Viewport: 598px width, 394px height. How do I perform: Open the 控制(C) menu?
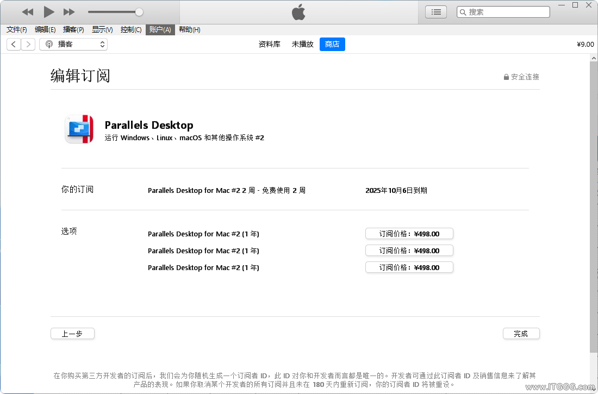click(131, 30)
